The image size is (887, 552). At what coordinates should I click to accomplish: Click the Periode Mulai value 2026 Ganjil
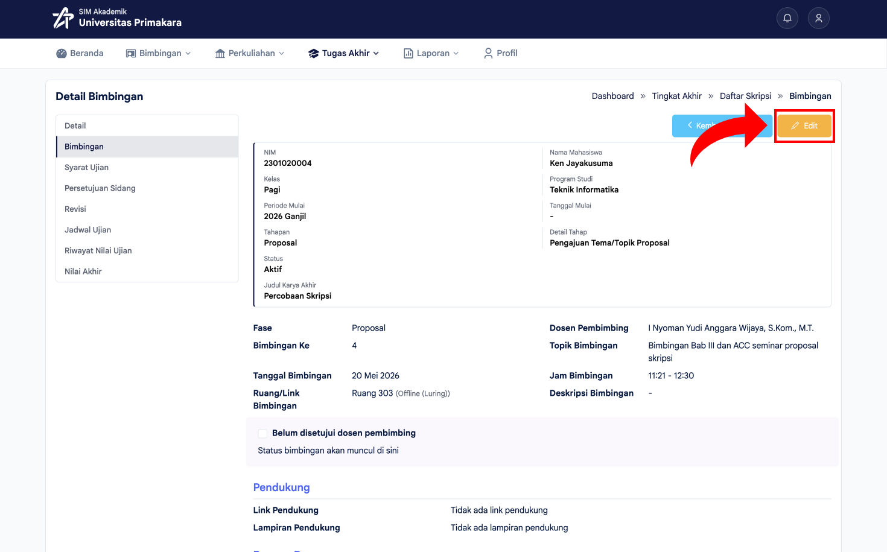[x=285, y=216]
